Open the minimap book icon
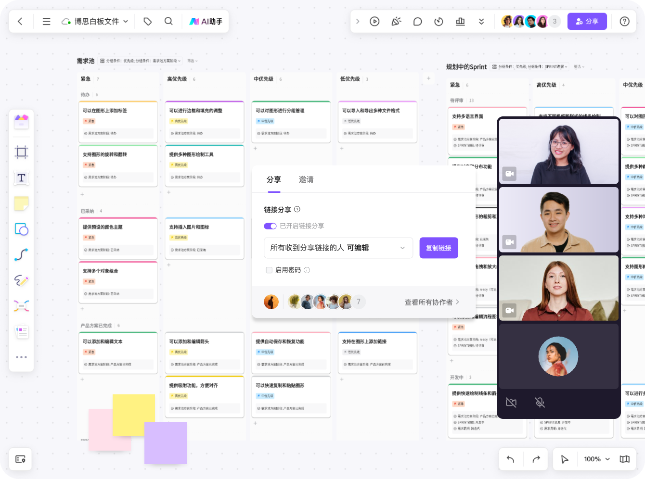This screenshot has width=645, height=479. pos(625,459)
